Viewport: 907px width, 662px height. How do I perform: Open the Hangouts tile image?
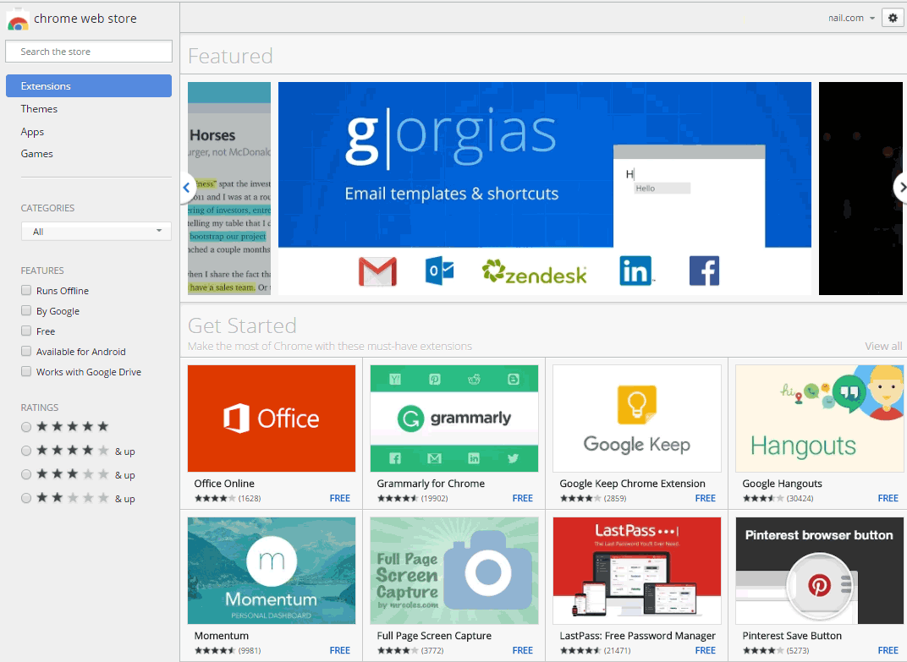pos(819,418)
